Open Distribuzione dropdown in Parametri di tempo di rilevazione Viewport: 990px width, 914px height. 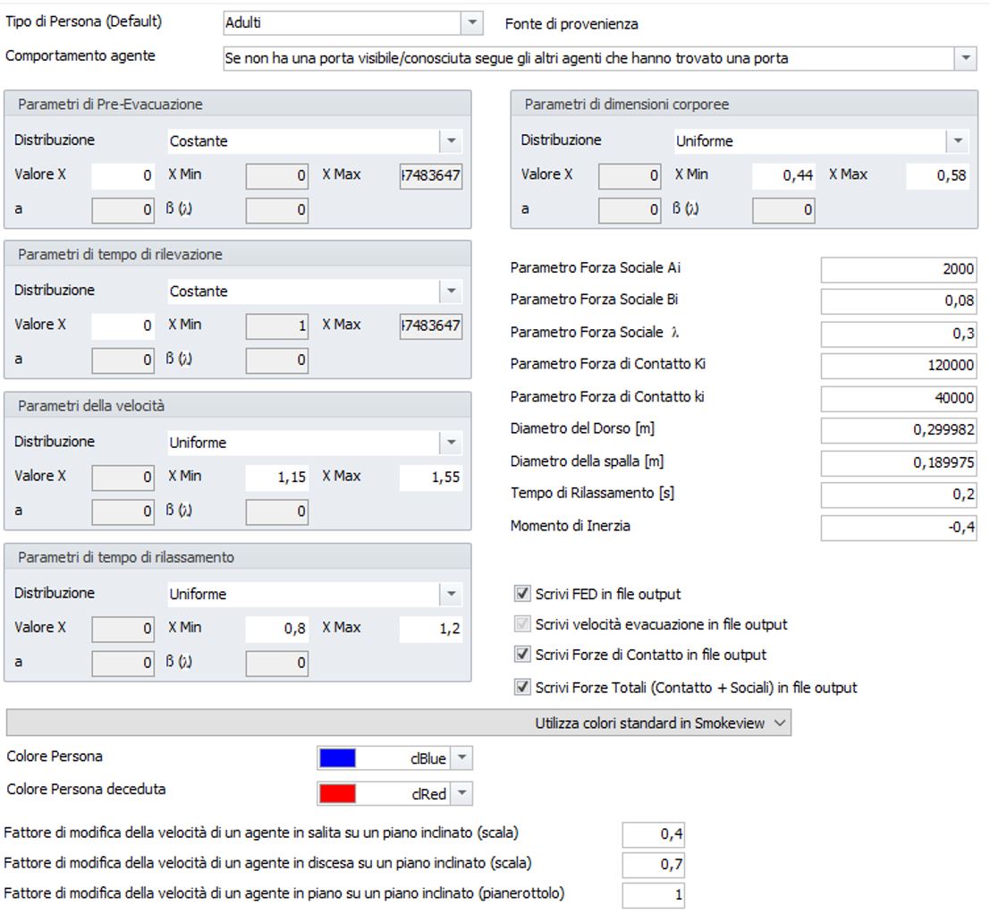451,292
